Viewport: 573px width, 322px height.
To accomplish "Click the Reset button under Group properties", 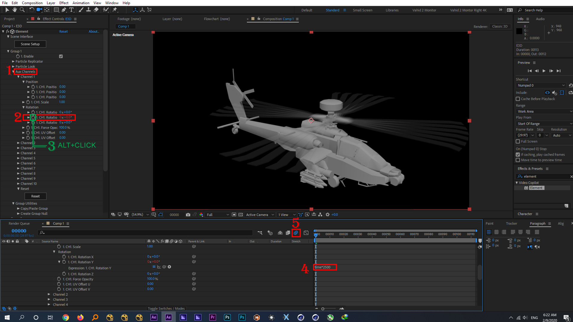I will click(x=36, y=196).
